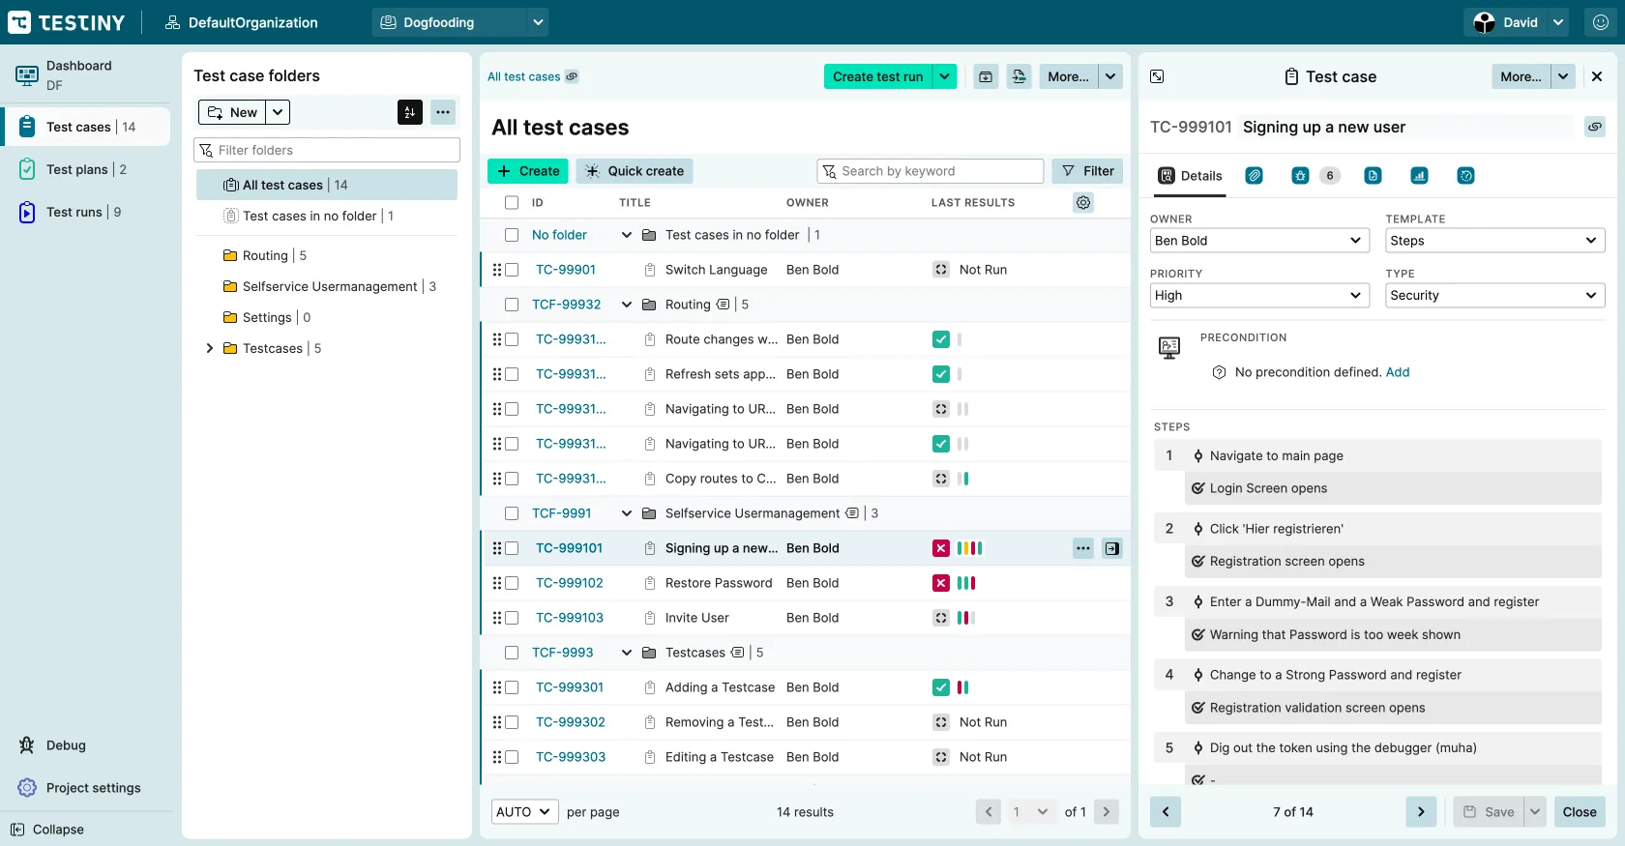
Task: Toggle the select-all checkbox in table header
Action: [x=512, y=202]
